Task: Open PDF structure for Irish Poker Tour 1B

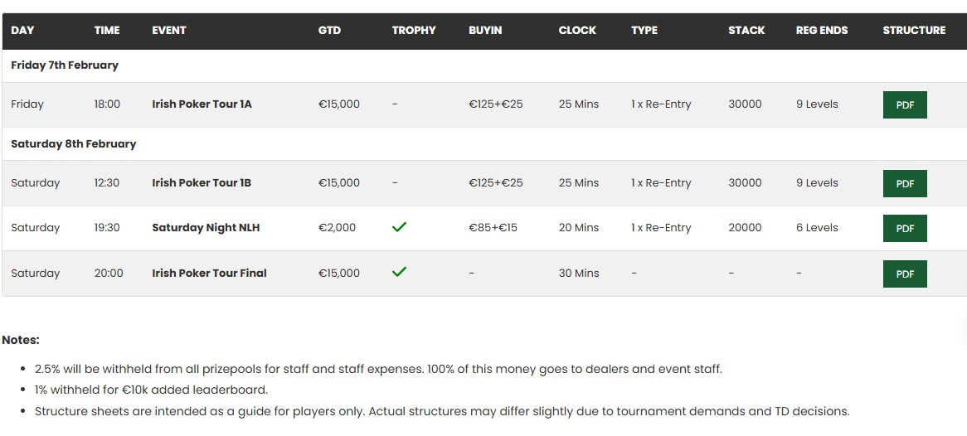Action: 905,184
